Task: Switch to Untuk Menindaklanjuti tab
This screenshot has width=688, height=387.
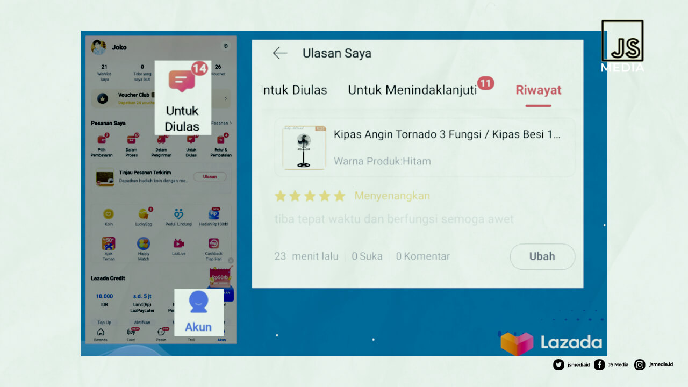Action: point(412,90)
